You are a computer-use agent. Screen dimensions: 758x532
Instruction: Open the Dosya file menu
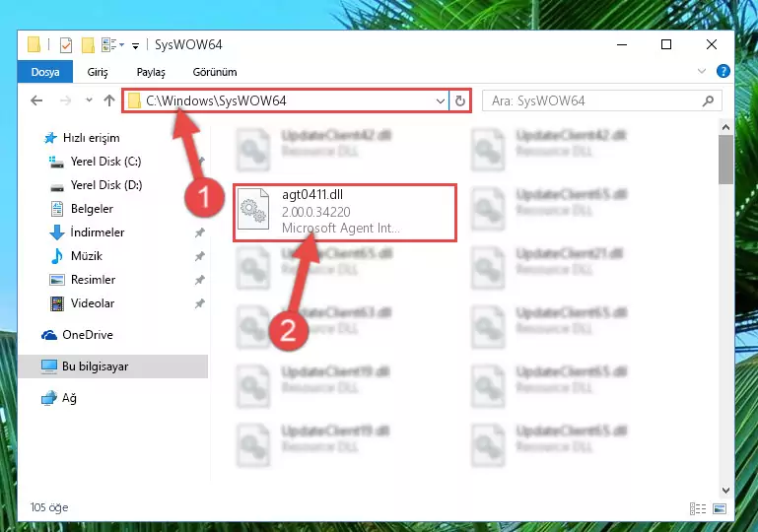[45, 72]
